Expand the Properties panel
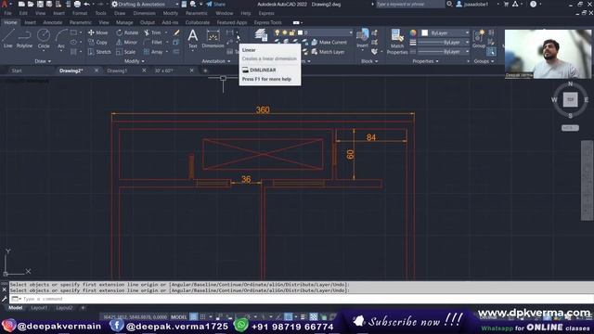Image resolution: width=594 pixels, height=334 pixels. 425,61
